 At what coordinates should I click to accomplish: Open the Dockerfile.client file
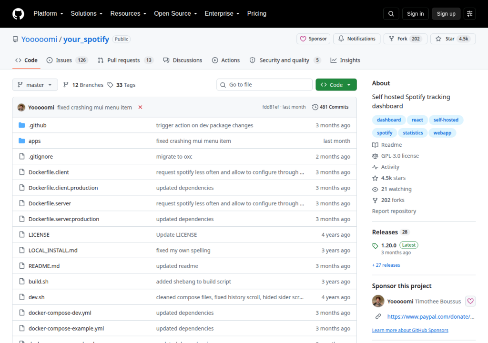(x=49, y=172)
